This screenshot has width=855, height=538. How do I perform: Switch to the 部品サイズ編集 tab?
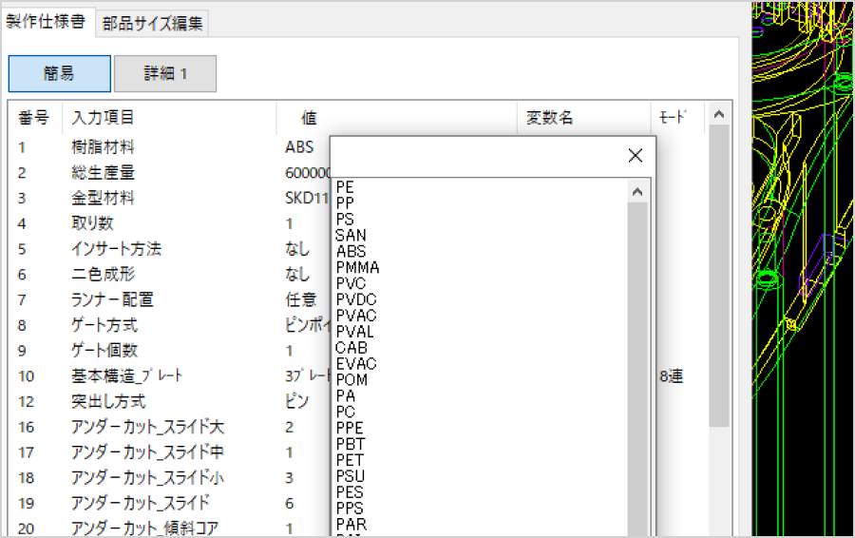pos(153,24)
